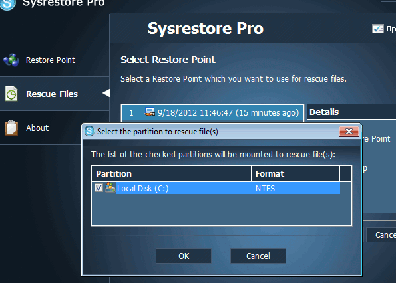The width and height of the screenshot is (396, 283).
Task: Click the About clipboard icon
Action: pos(11,128)
